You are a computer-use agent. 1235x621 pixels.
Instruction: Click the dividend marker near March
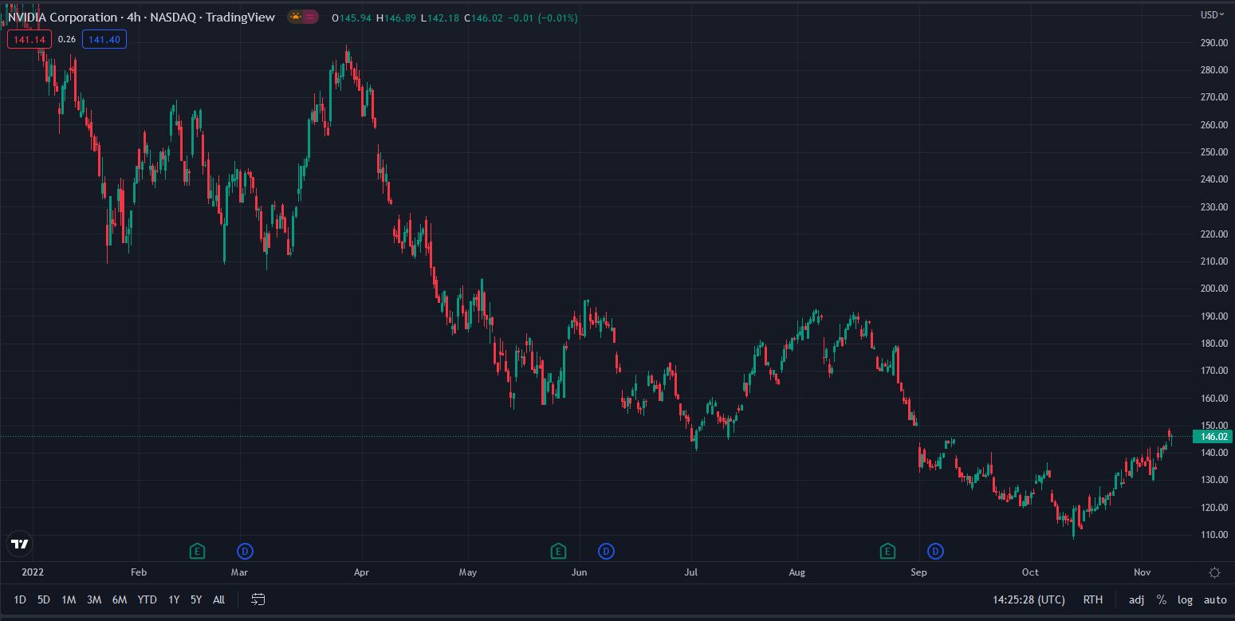point(245,551)
